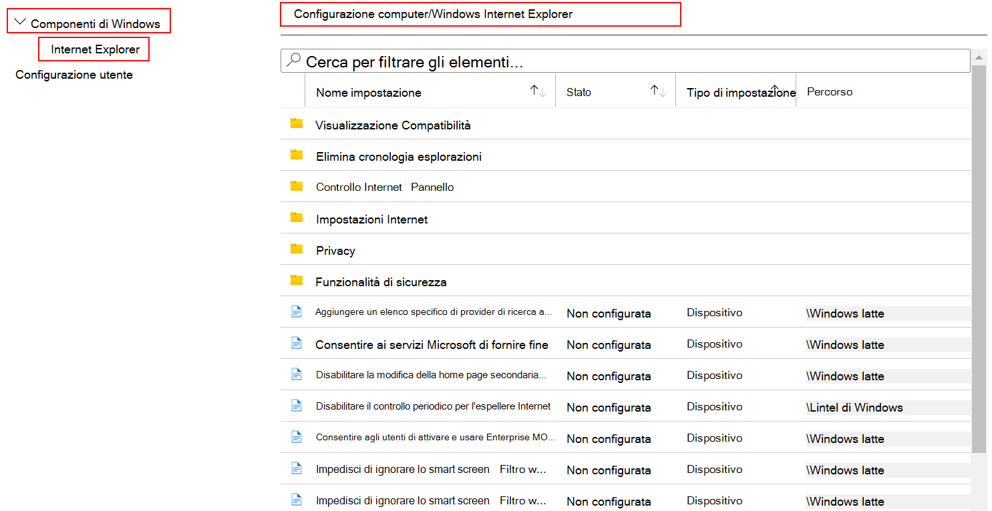Click the Percorso column header
This screenshot has width=992, height=511.
click(x=830, y=91)
